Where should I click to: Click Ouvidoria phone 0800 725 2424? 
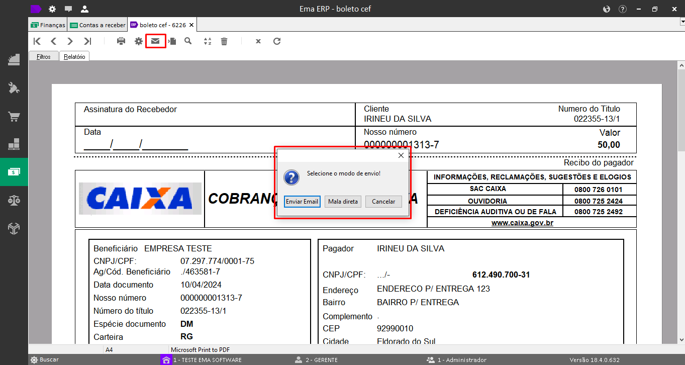coord(599,201)
